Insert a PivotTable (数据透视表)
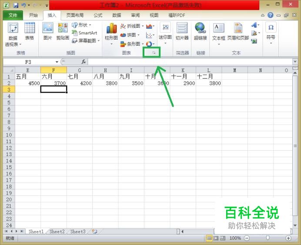Screen dimensions: 301x245 click(13, 34)
